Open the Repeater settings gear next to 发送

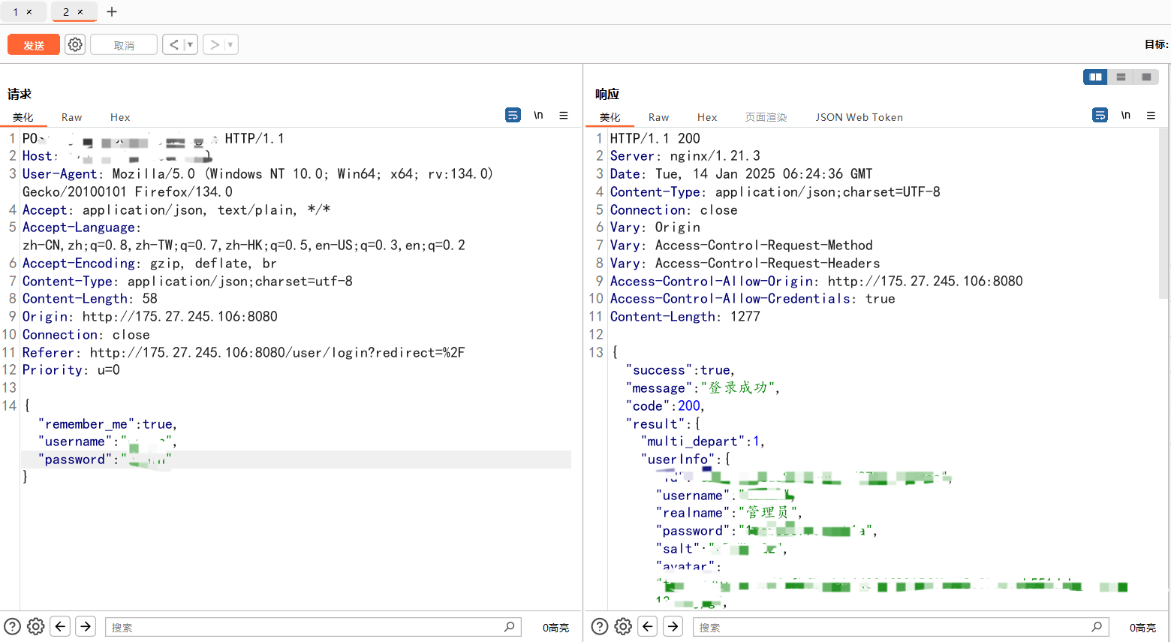pos(75,45)
